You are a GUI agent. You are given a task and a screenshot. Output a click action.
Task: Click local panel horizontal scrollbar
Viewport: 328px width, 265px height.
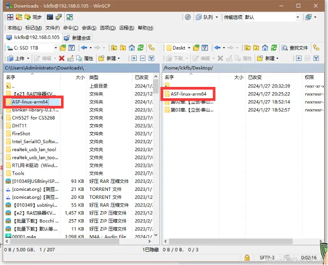click(x=64, y=241)
